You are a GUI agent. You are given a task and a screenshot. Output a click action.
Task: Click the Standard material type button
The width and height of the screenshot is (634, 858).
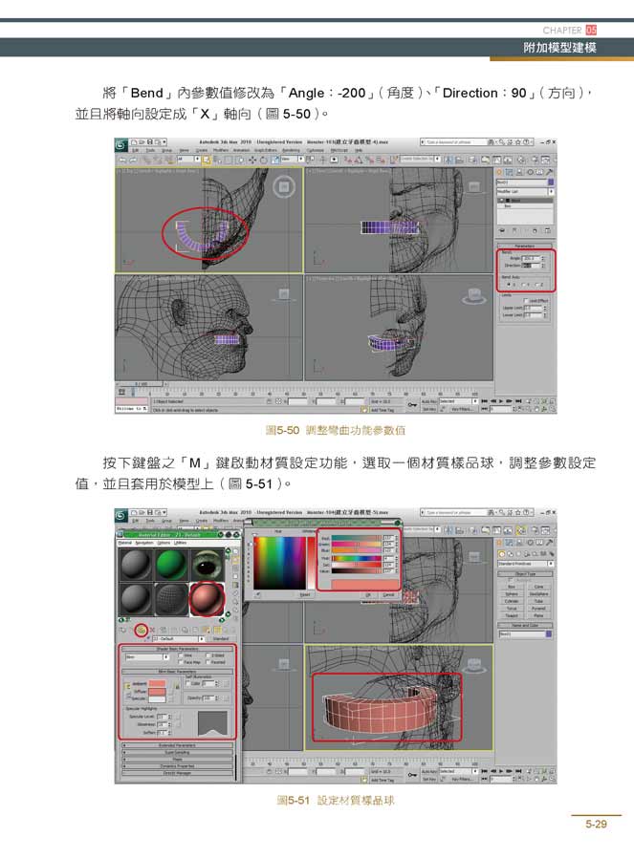221,638
